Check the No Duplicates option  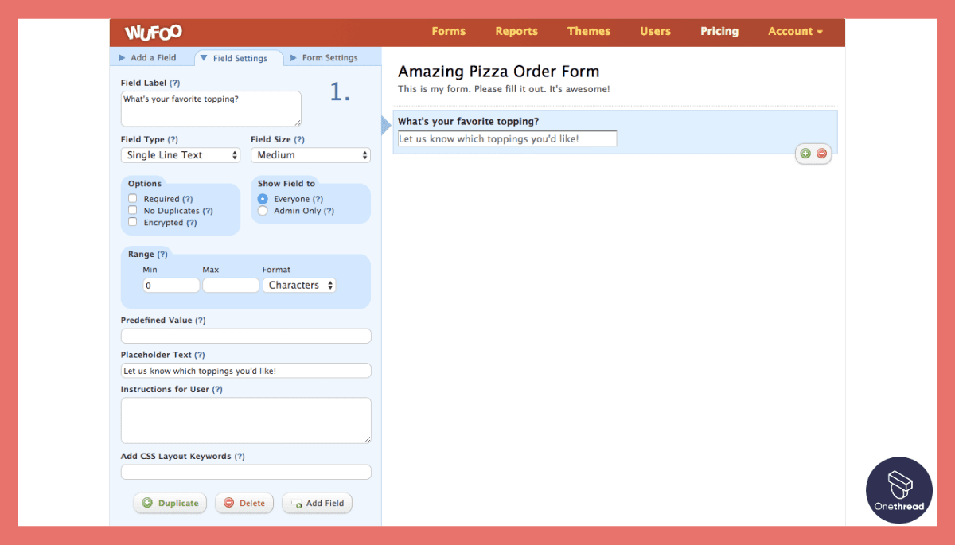click(133, 211)
